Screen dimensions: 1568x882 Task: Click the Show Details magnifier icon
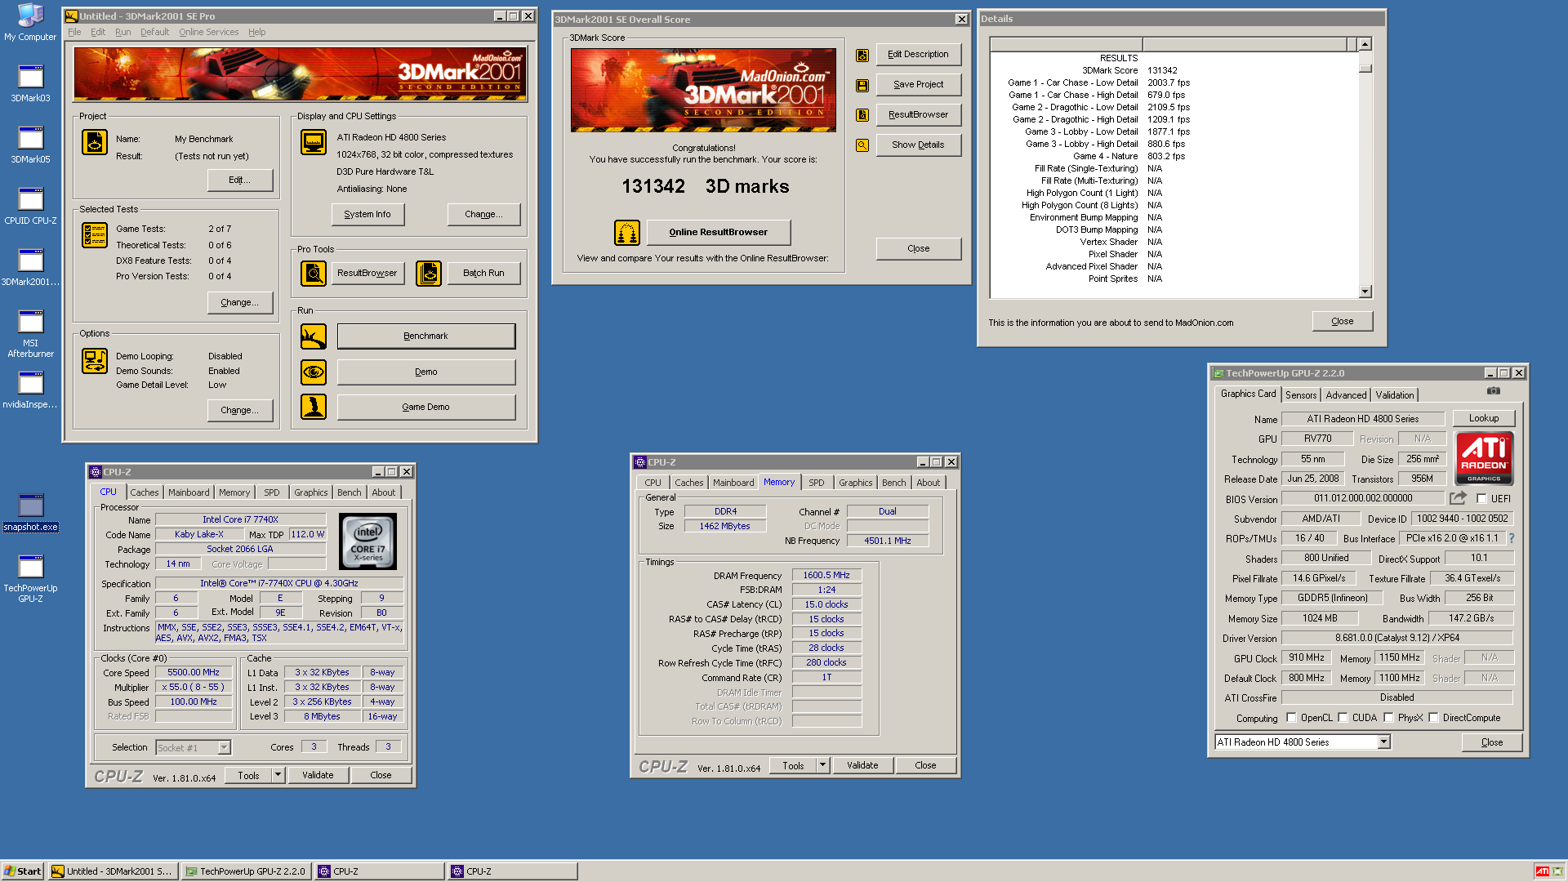click(862, 145)
